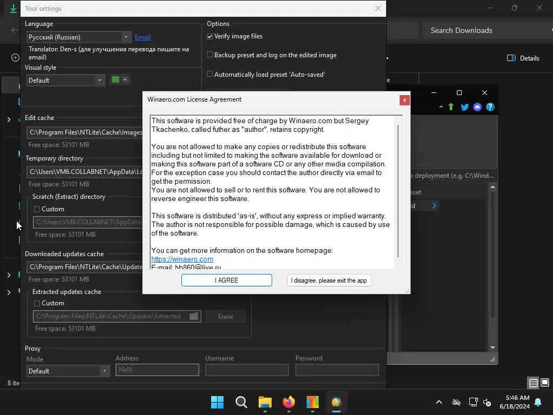Close the Tool settings dialog

point(377,8)
